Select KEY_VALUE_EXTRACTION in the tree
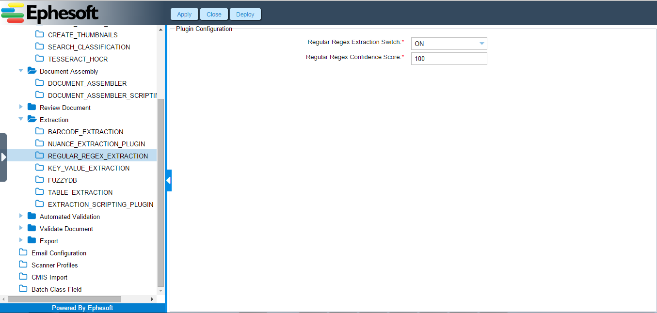This screenshot has height=313, width=657. pos(89,168)
